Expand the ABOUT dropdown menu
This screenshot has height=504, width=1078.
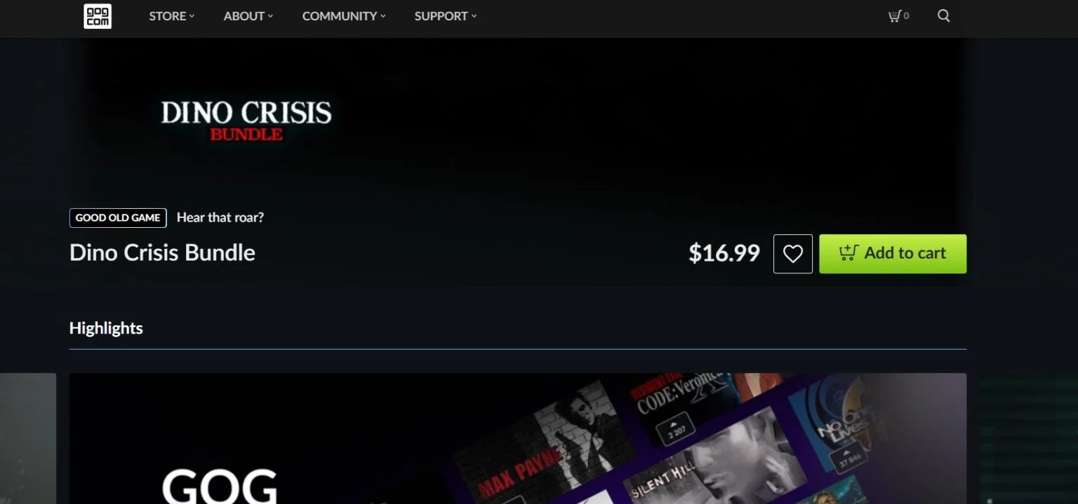[248, 16]
